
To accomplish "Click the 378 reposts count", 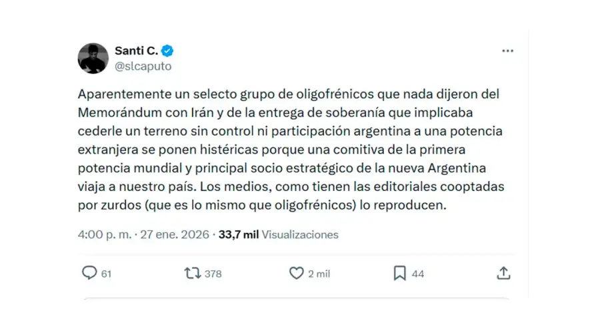I will pos(213,273).
